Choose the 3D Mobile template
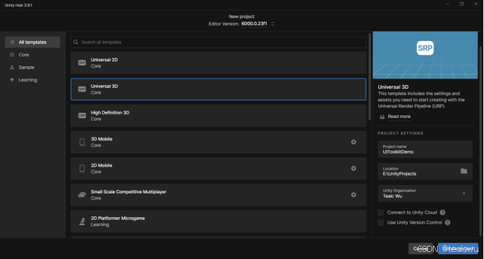The width and height of the screenshot is (484, 259). [x=218, y=142]
